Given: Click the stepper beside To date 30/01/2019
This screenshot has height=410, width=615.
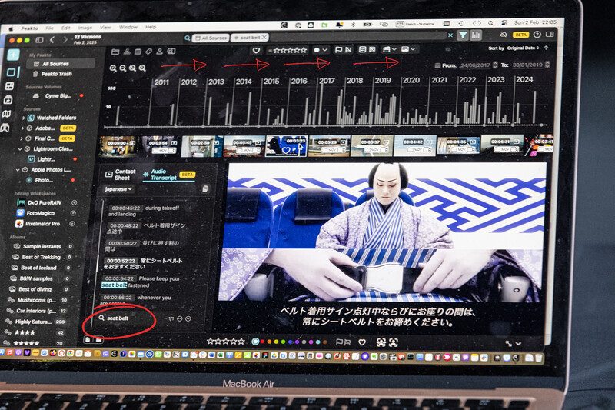Looking at the screenshot, I should (x=547, y=65).
